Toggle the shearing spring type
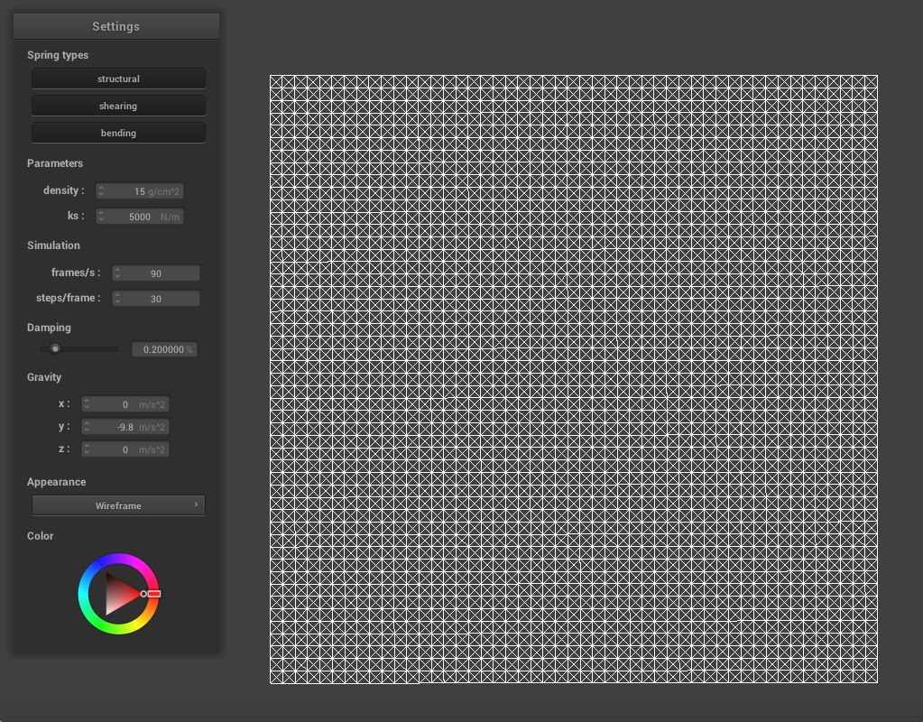Viewport: 923px width, 722px height. click(118, 106)
